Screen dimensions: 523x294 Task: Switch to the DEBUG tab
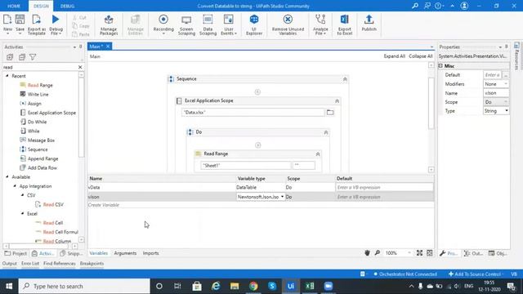coord(67,6)
